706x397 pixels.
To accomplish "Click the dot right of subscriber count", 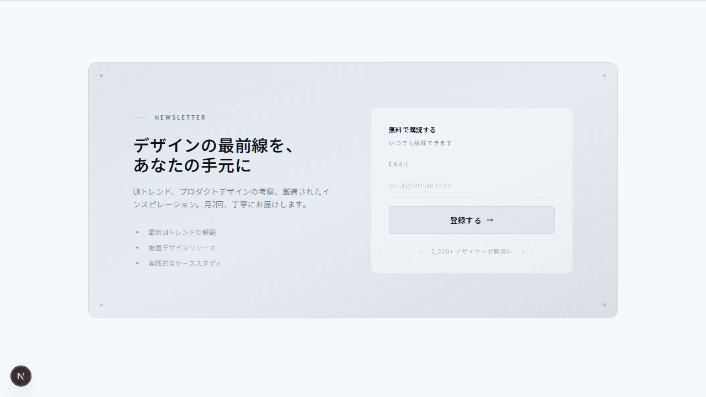I will (x=523, y=251).
